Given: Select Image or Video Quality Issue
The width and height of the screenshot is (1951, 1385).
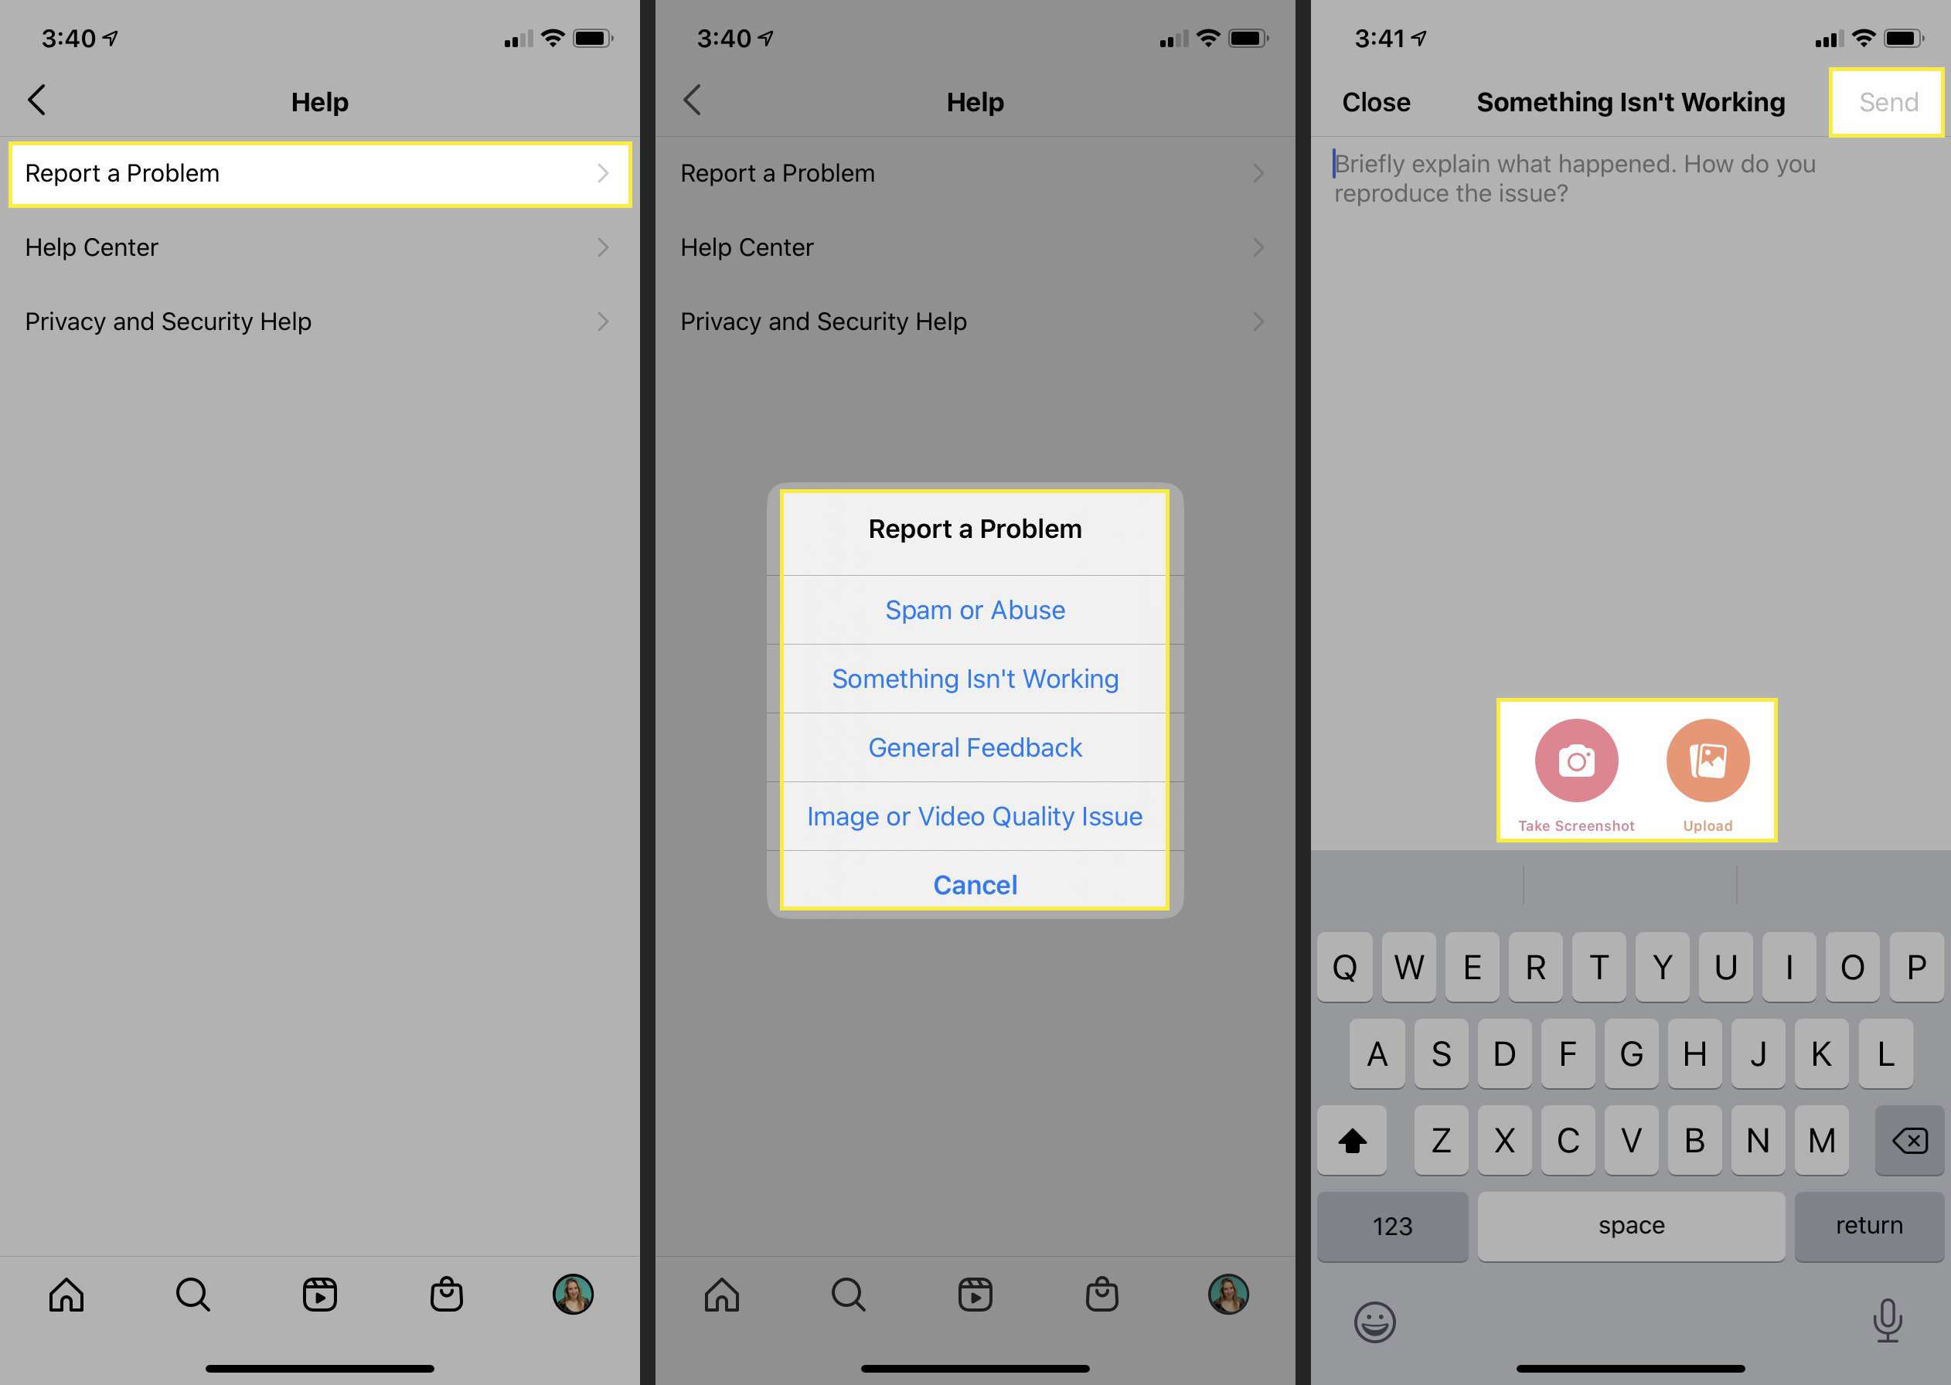Looking at the screenshot, I should pos(975,815).
